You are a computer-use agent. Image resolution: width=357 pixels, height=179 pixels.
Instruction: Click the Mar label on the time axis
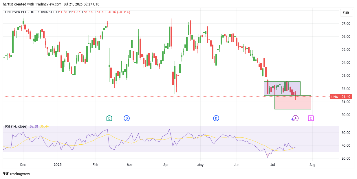pos(130,165)
